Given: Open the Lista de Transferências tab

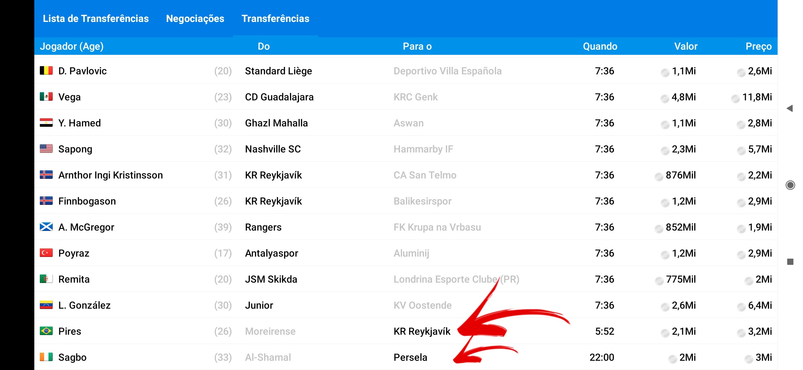Looking at the screenshot, I should coord(96,18).
